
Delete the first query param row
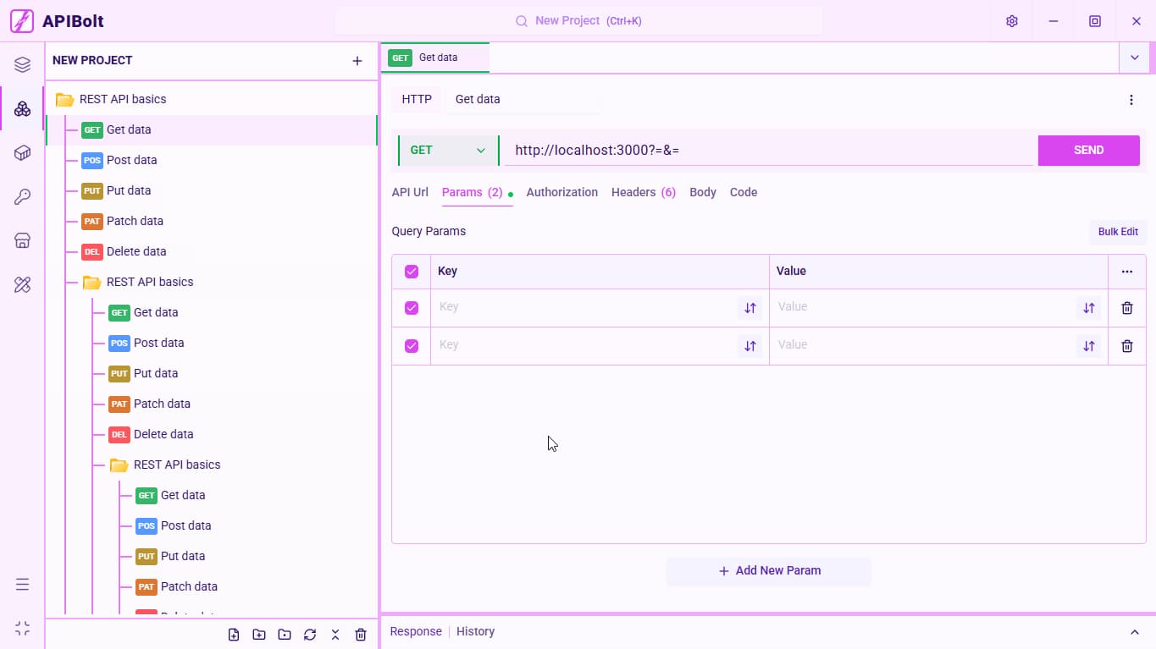(1127, 308)
